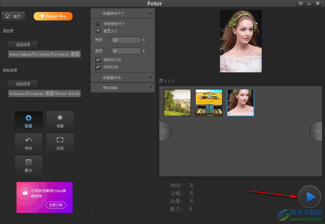The width and height of the screenshot is (325, 224).
Task: Expand the 格式转换 section
Action: (x=123, y=88)
